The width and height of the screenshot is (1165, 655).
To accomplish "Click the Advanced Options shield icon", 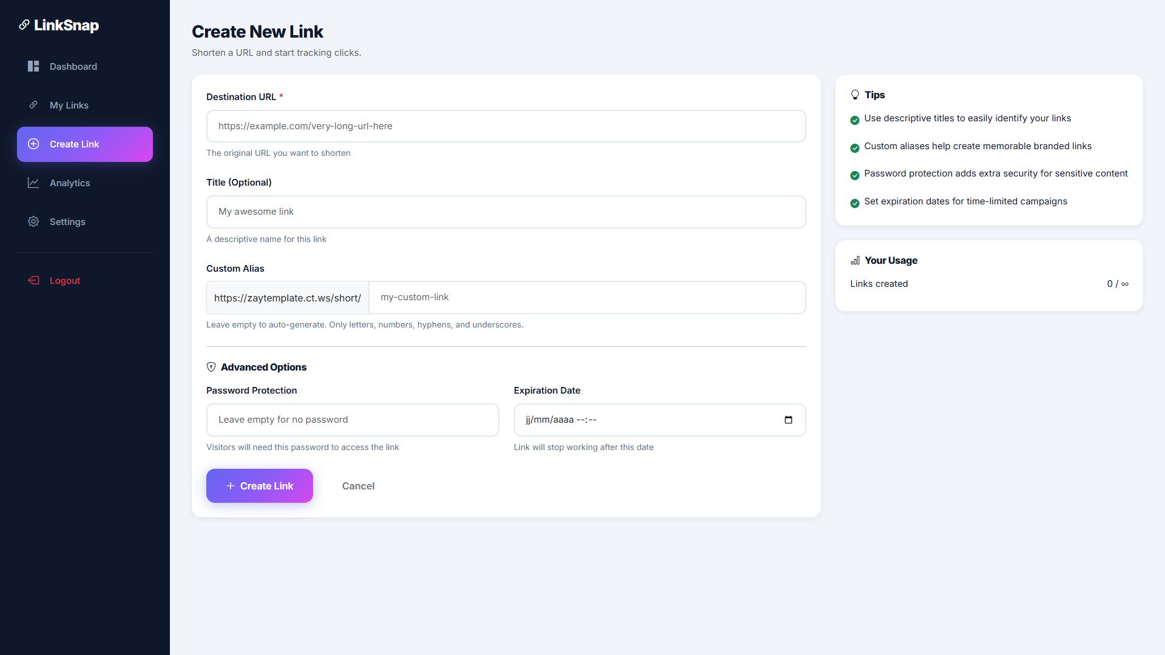I will pos(211,367).
